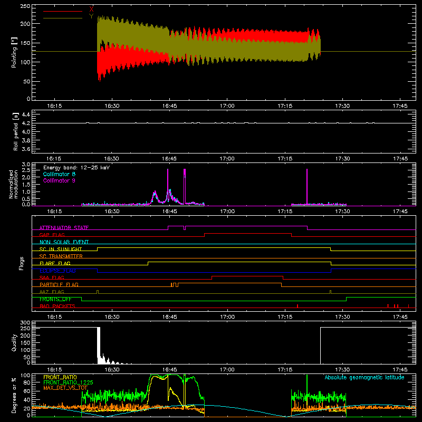The image size is (422, 422).
Task: Click the 4.4 value on Roll period axis
Action: click(x=26, y=114)
